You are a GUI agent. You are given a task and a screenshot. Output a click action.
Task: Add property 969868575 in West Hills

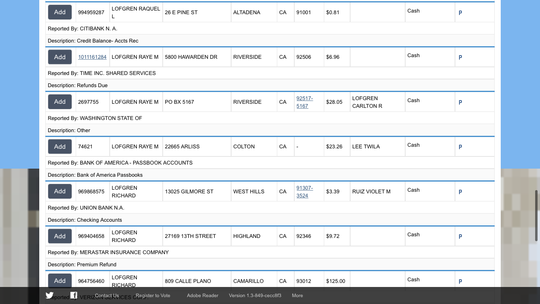pyautogui.click(x=60, y=191)
